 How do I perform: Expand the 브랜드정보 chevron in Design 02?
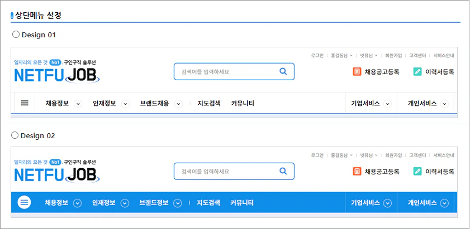coord(178,203)
